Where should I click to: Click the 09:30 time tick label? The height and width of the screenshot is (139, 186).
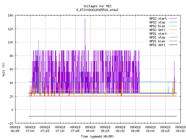point(180,131)
